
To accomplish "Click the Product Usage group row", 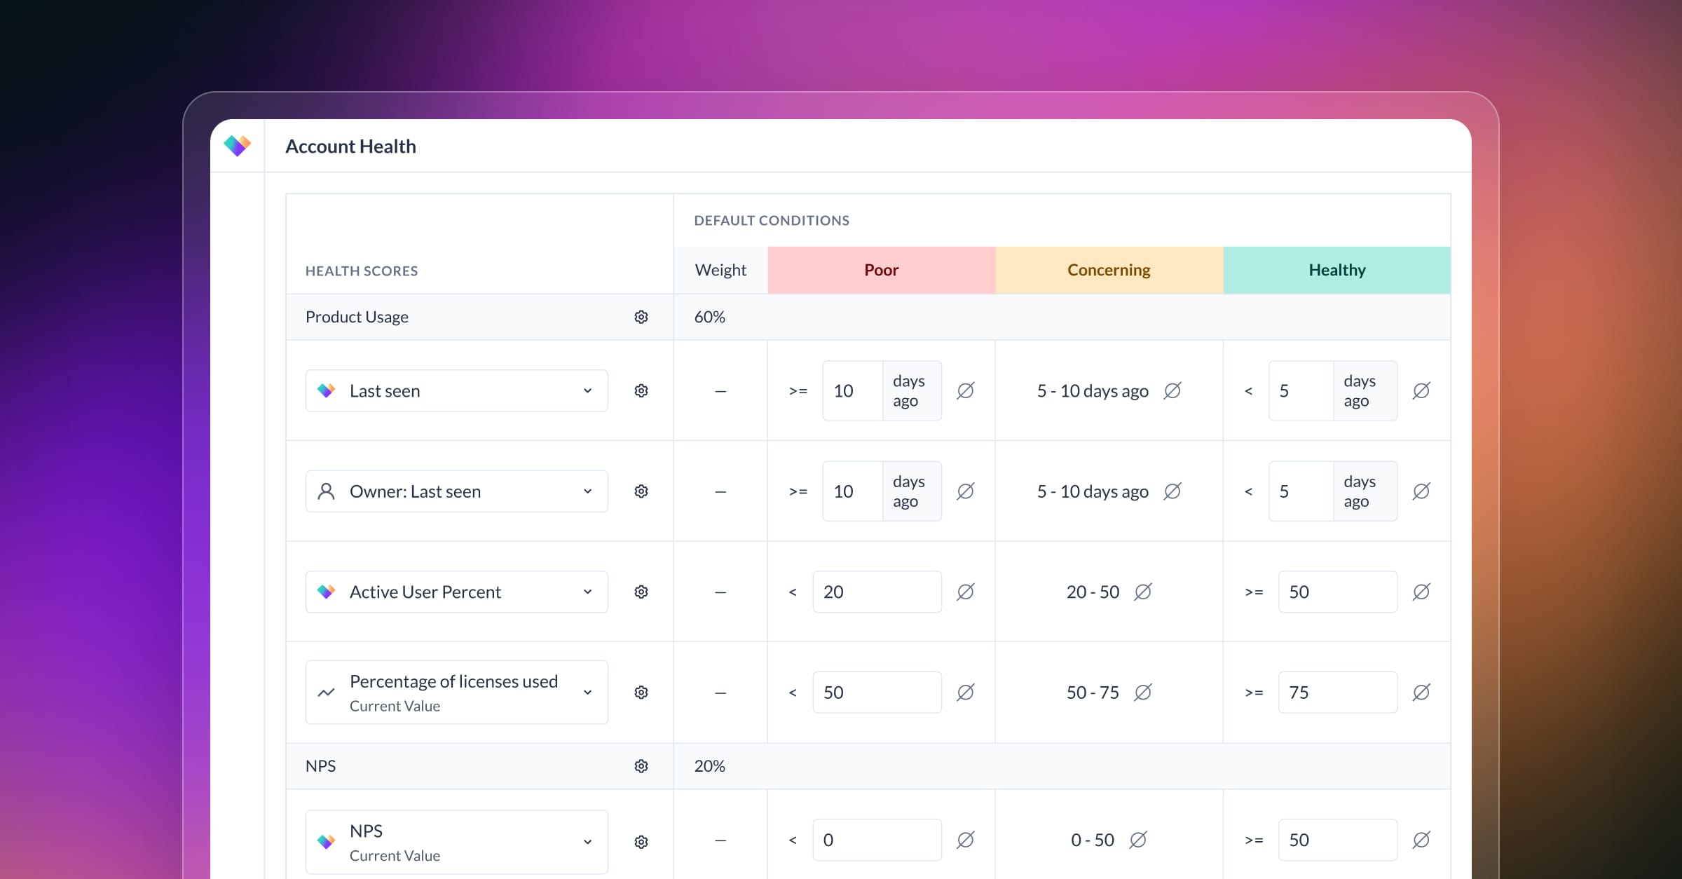I will (357, 317).
